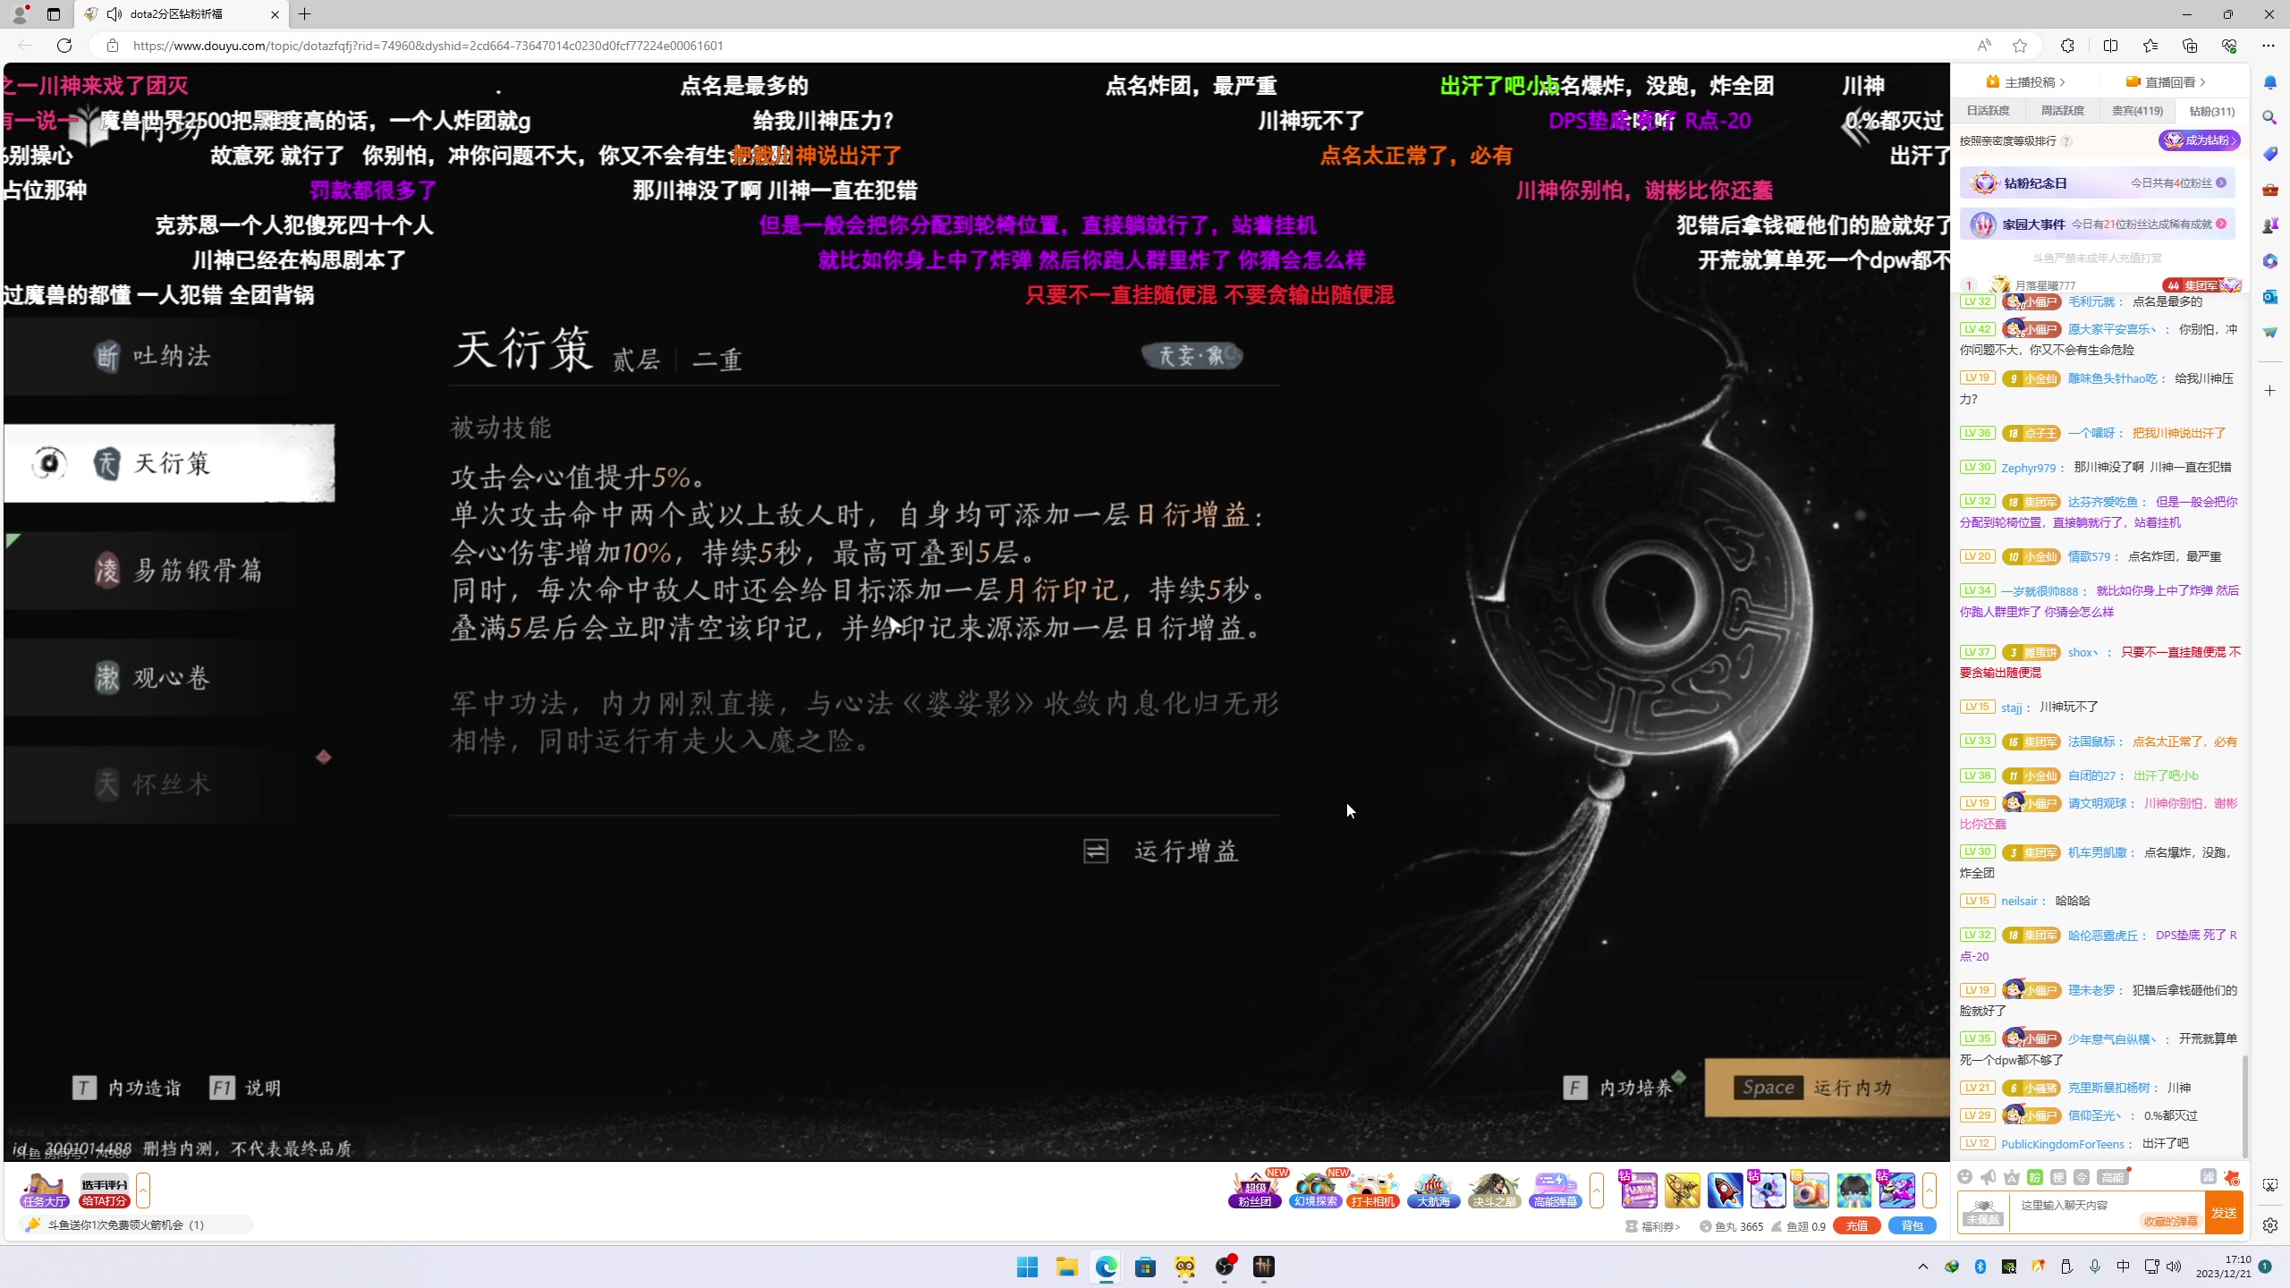
Task: Switch to the 周活跃度 tab
Action: tap(2063, 111)
